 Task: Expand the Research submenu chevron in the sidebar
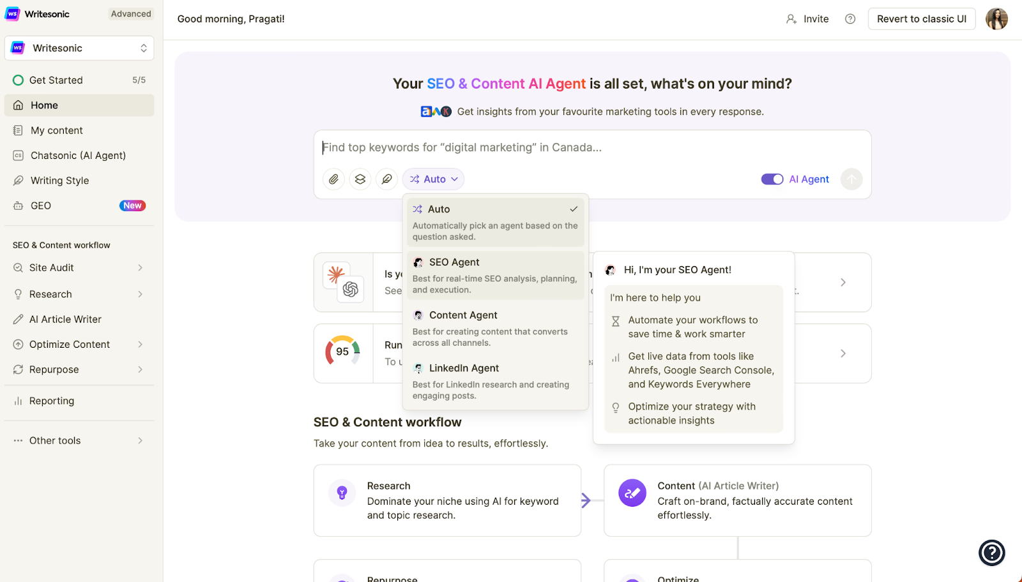point(141,294)
